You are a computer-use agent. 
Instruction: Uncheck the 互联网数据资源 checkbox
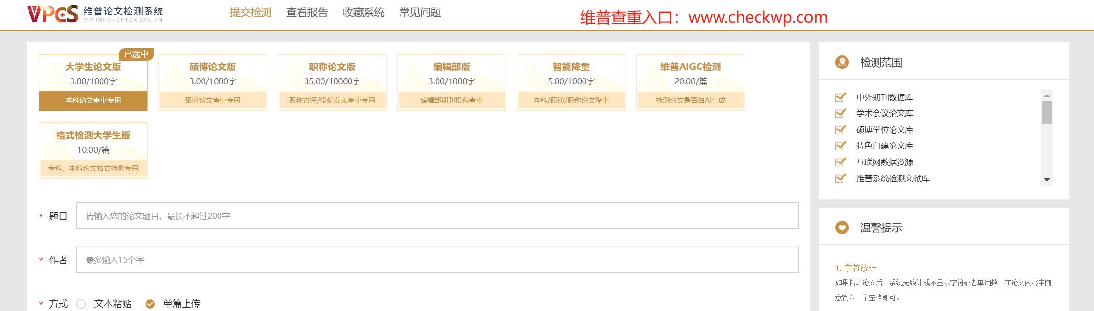[x=841, y=162]
